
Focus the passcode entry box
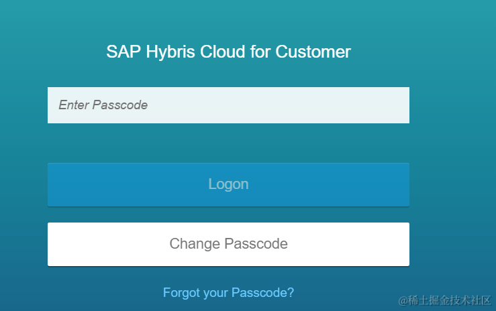[x=228, y=105]
